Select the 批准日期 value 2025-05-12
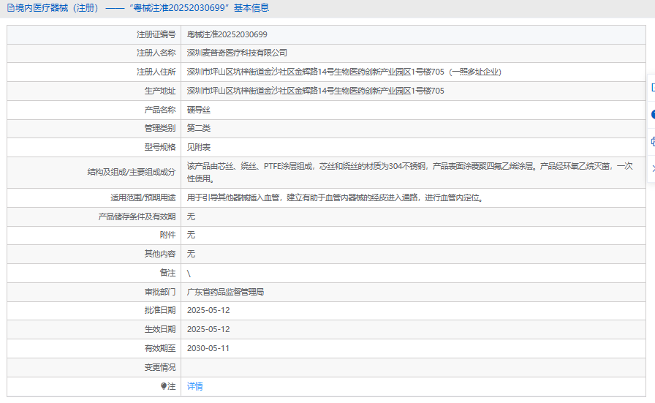The image size is (655, 403). [208, 310]
